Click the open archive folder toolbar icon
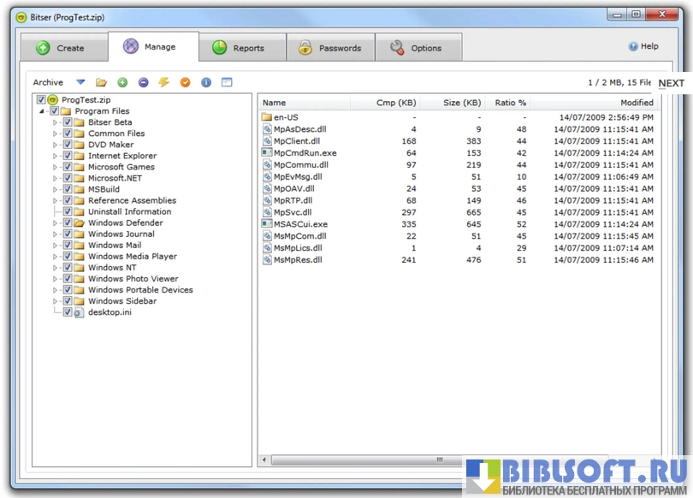 (x=101, y=82)
